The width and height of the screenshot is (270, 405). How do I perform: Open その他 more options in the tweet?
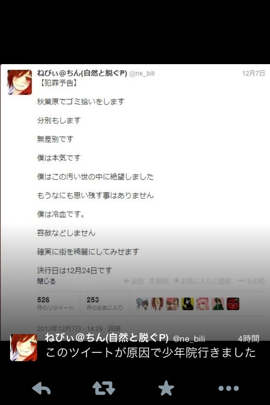click(x=251, y=281)
